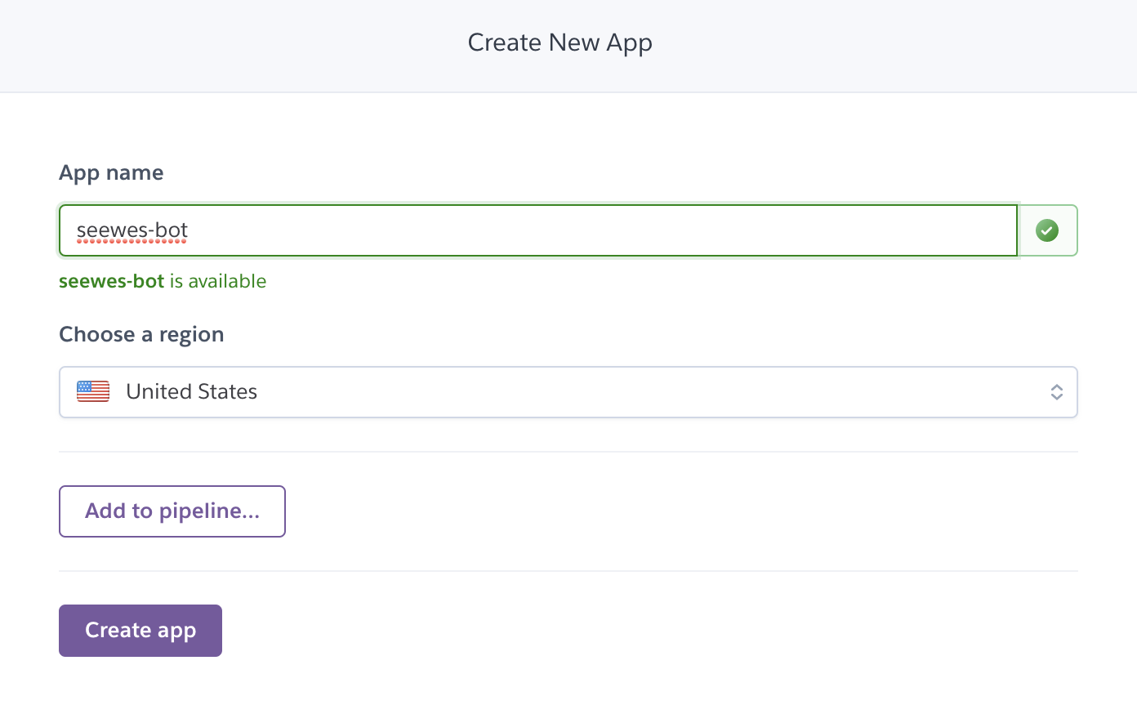Click the 'is available' status message
The image size is (1137, 714).
pos(218,281)
